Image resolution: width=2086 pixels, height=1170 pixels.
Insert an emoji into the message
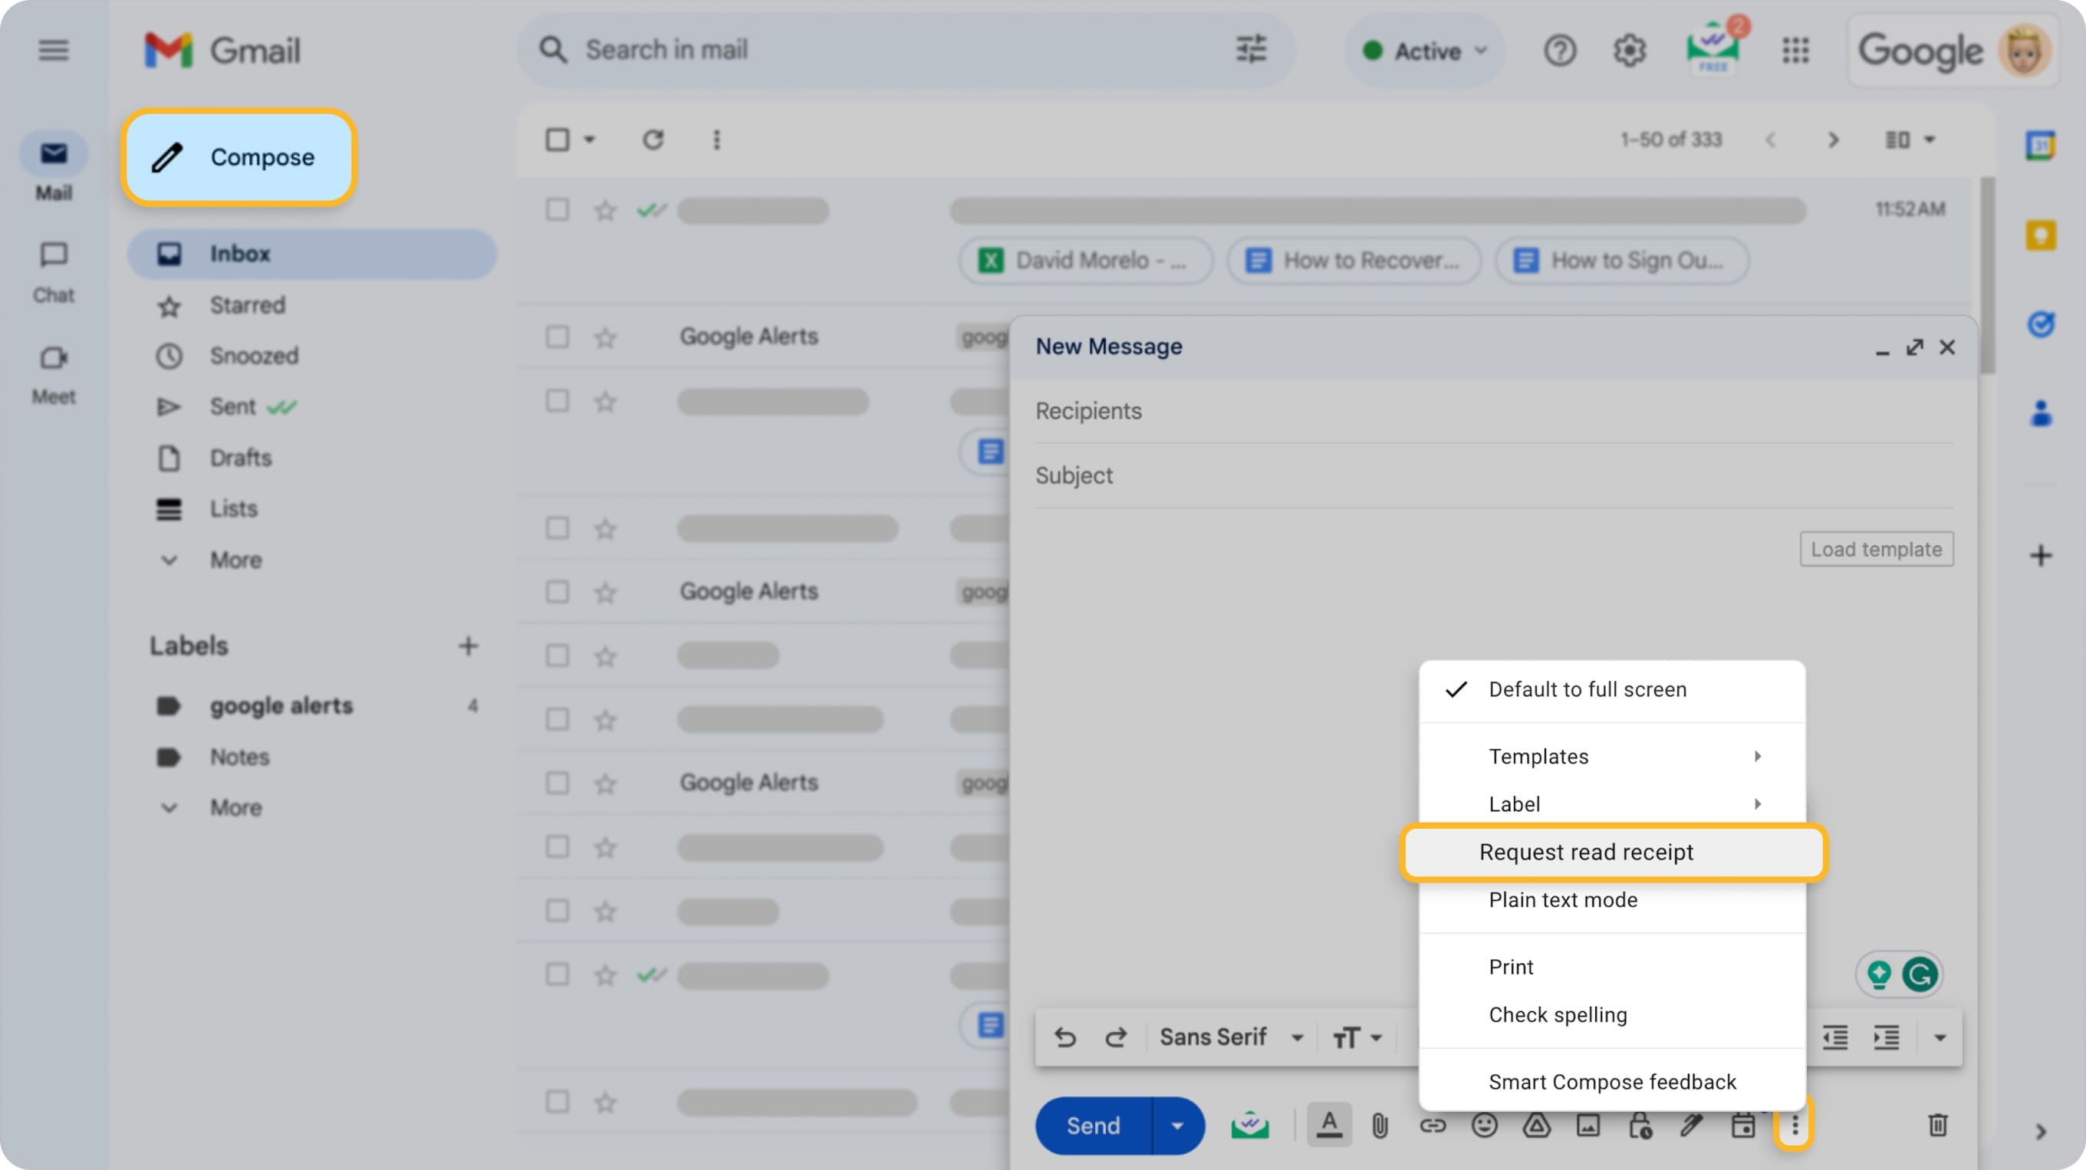(x=1486, y=1126)
